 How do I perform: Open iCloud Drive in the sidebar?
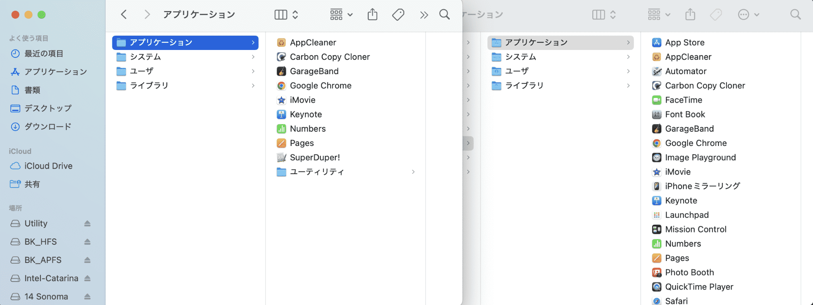(41, 166)
